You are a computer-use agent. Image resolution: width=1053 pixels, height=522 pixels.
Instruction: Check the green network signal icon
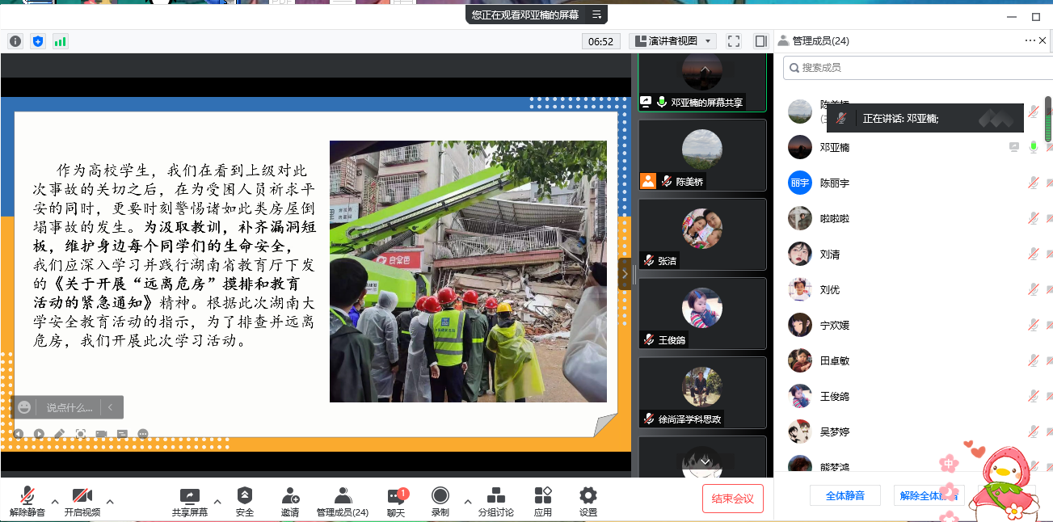[61, 41]
